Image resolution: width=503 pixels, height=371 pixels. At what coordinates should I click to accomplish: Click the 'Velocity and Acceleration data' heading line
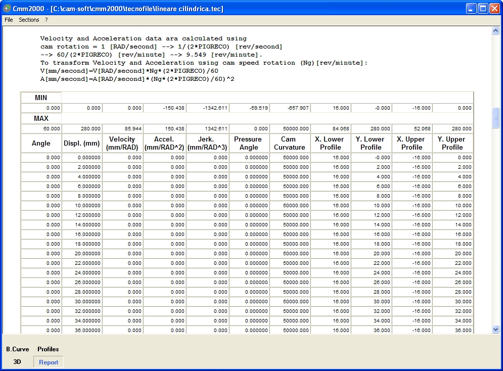(x=144, y=38)
